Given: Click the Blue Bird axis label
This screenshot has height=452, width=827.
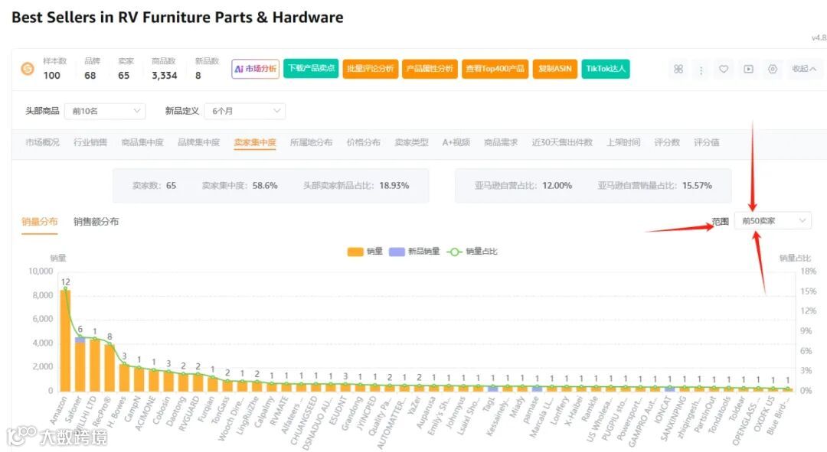Looking at the screenshot, I should coord(779,415).
